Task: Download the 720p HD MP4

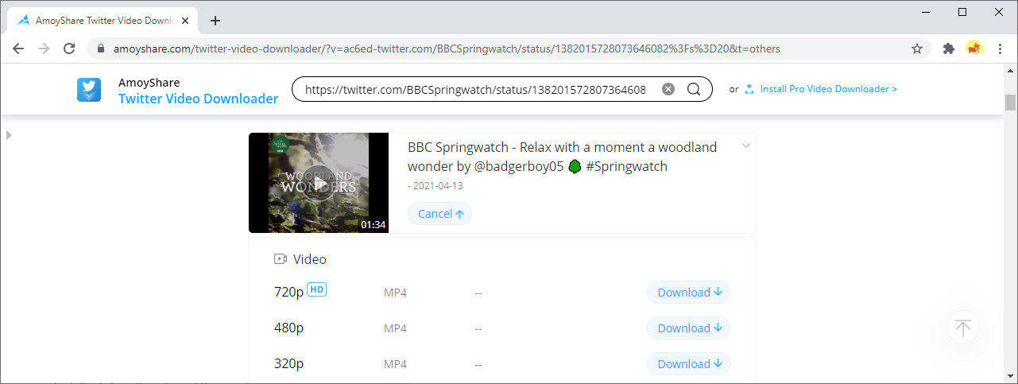Action: (x=688, y=293)
